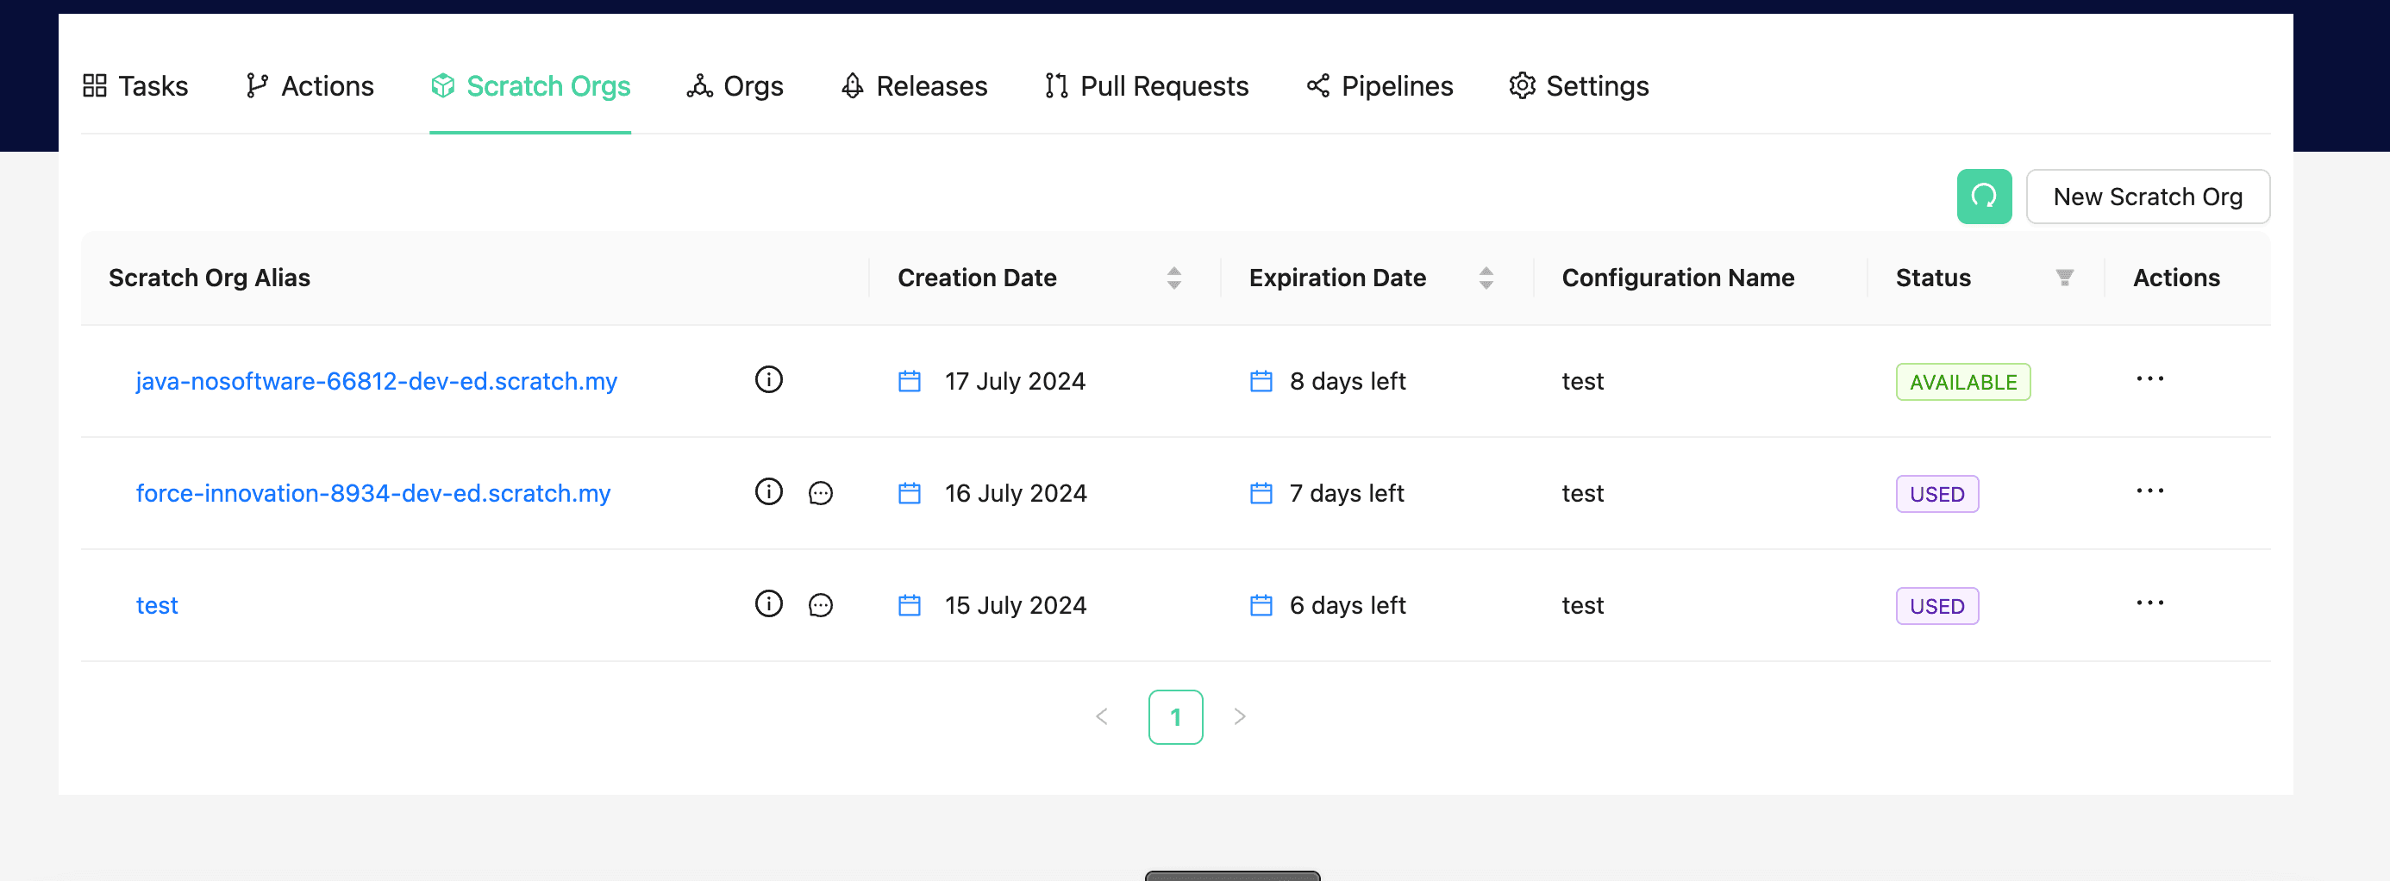Sort by Expiration Date column
The height and width of the screenshot is (881, 2390).
pos(1486,278)
